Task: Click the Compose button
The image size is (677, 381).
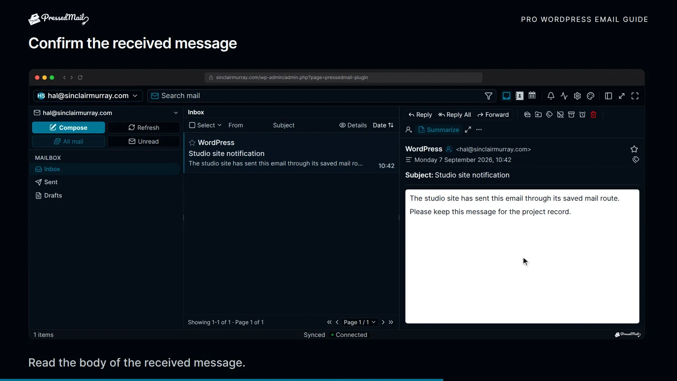Action: click(68, 128)
